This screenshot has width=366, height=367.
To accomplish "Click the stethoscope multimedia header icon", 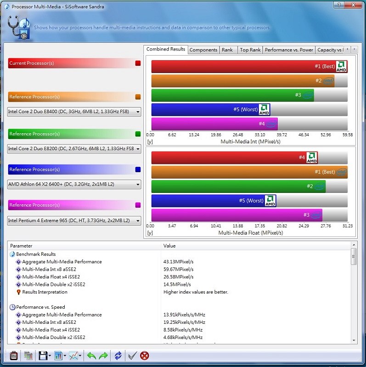I will (19, 27).
